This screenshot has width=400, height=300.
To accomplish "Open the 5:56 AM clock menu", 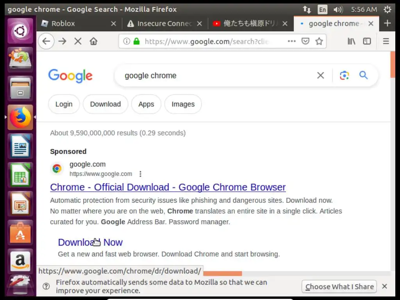I will [x=364, y=9].
